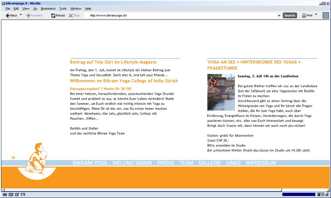The width and height of the screenshot is (331, 198).
Task: Open the Tools menu
Action: tap(63, 9)
